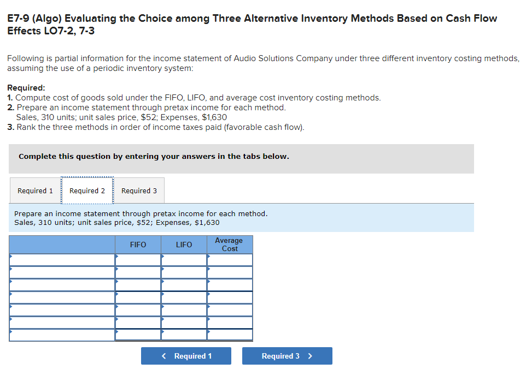Click the FIFO column header
The width and height of the screenshot is (526, 375).
coord(138,245)
